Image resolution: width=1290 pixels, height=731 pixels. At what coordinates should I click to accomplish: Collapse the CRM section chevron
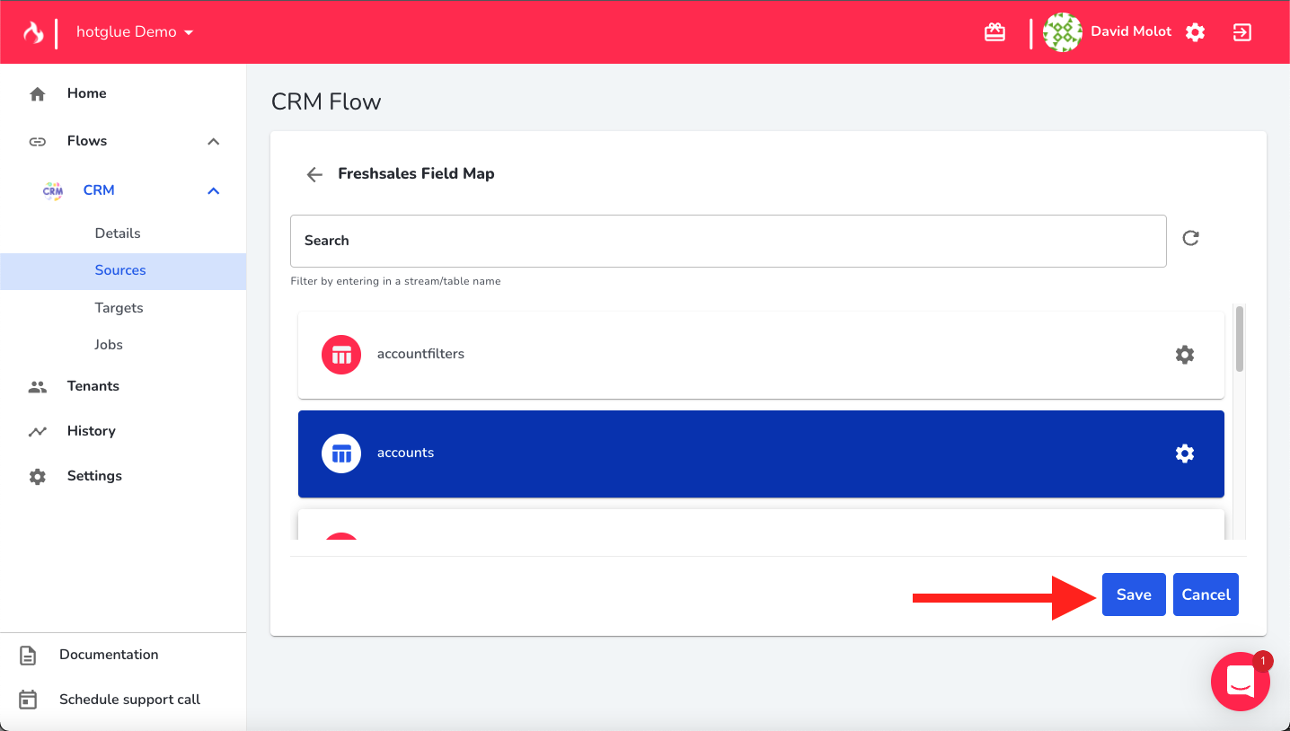[213, 190]
